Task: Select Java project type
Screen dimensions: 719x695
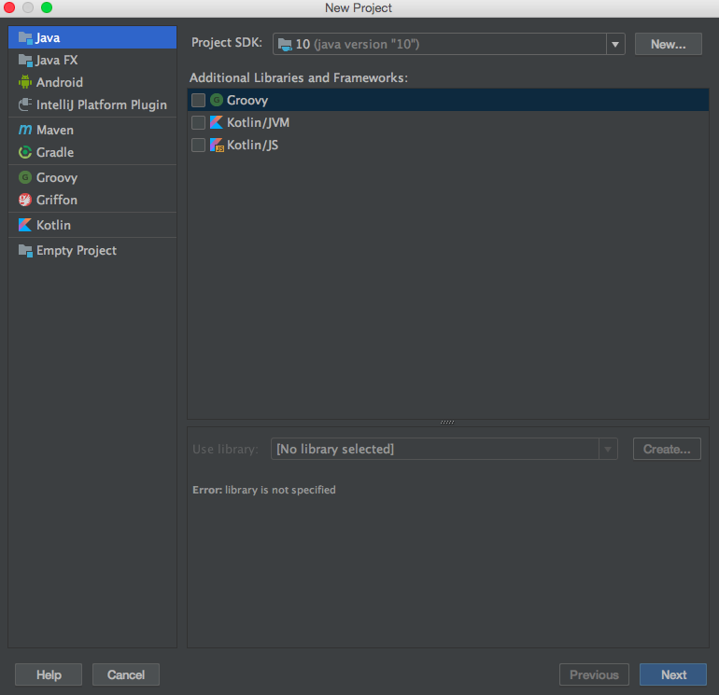Action: pyautogui.click(x=92, y=37)
